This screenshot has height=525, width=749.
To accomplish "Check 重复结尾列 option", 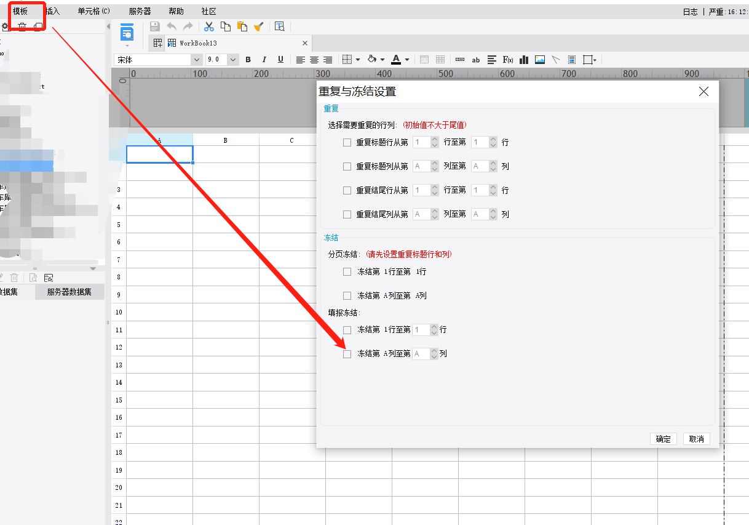I will coord(347,214).
